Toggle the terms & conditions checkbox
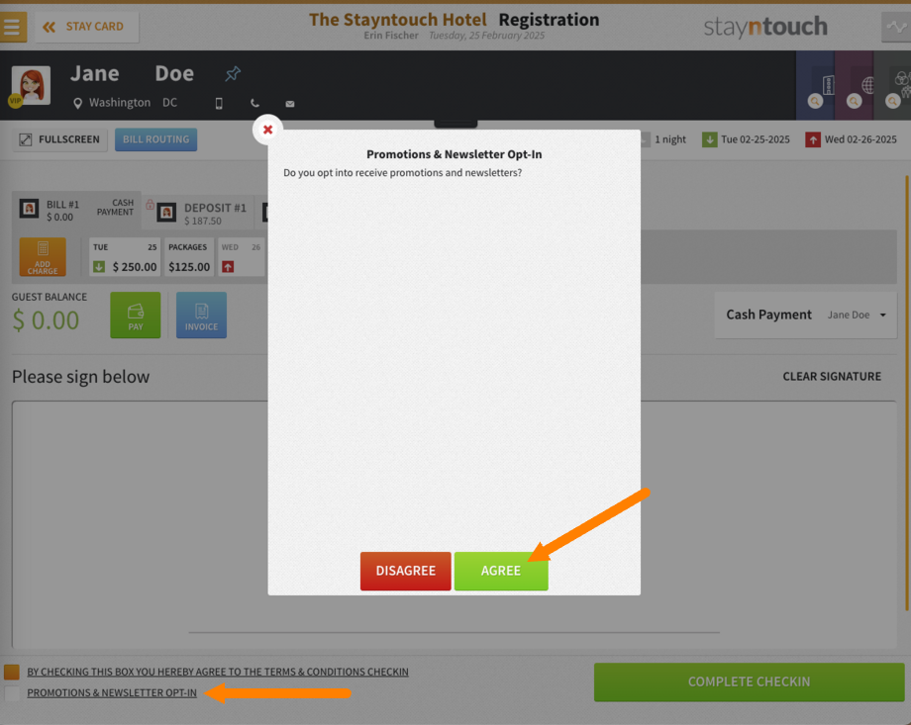 point(12,672)
